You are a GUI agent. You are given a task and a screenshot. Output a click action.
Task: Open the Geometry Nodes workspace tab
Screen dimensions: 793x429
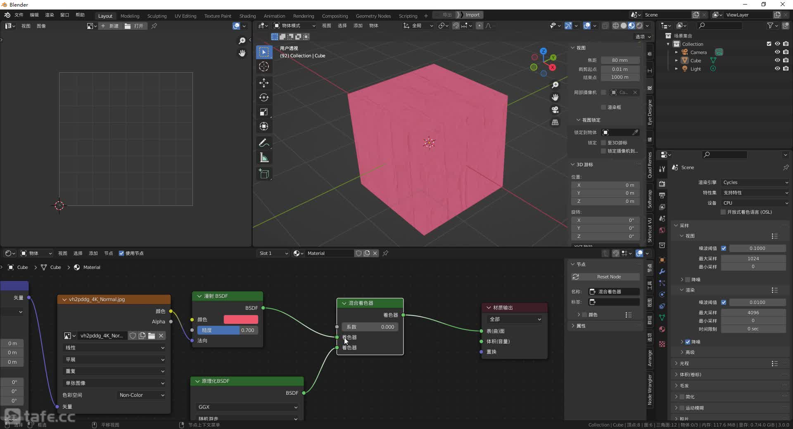point(373,16)
